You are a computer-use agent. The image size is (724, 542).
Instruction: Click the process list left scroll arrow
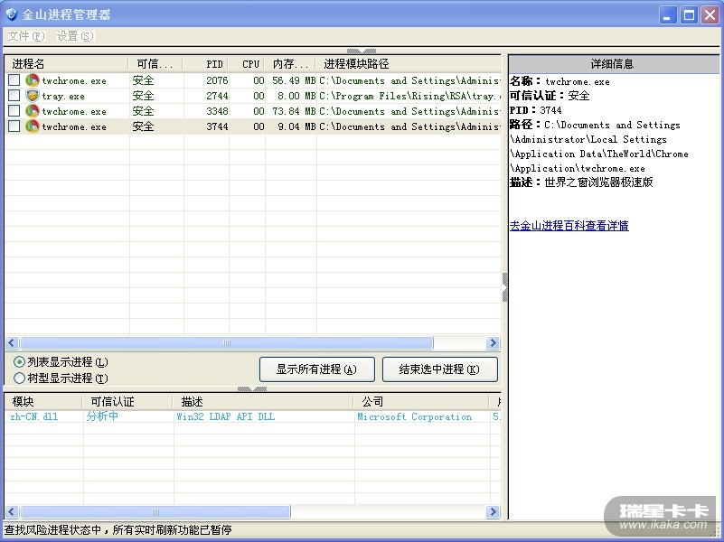[12, 342]
